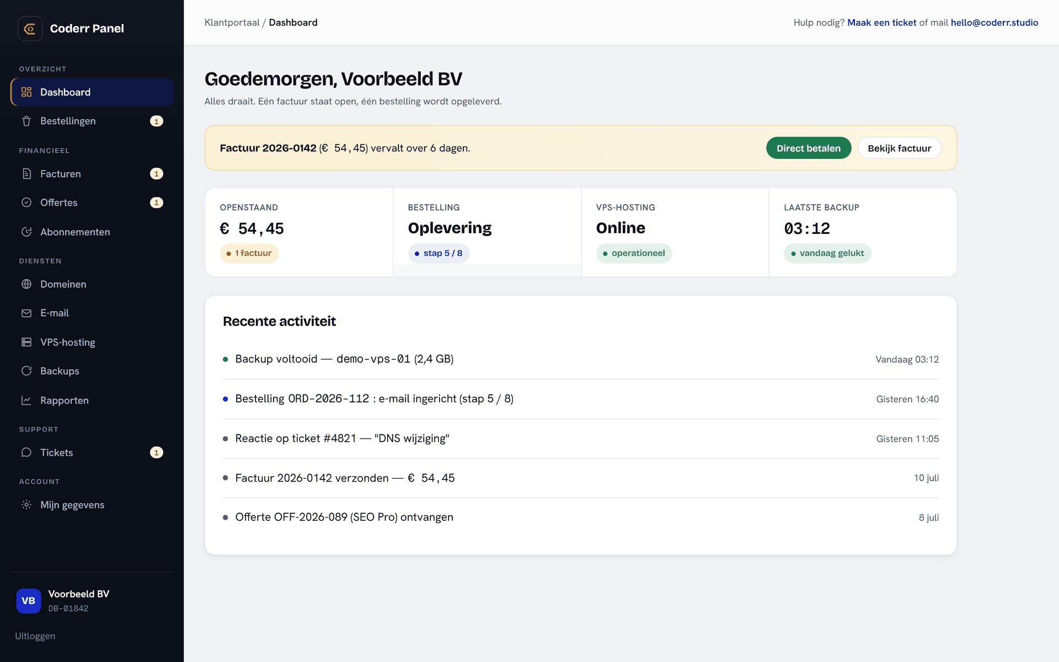Click the Bestellingen shopping bag icon

point(26,121)
